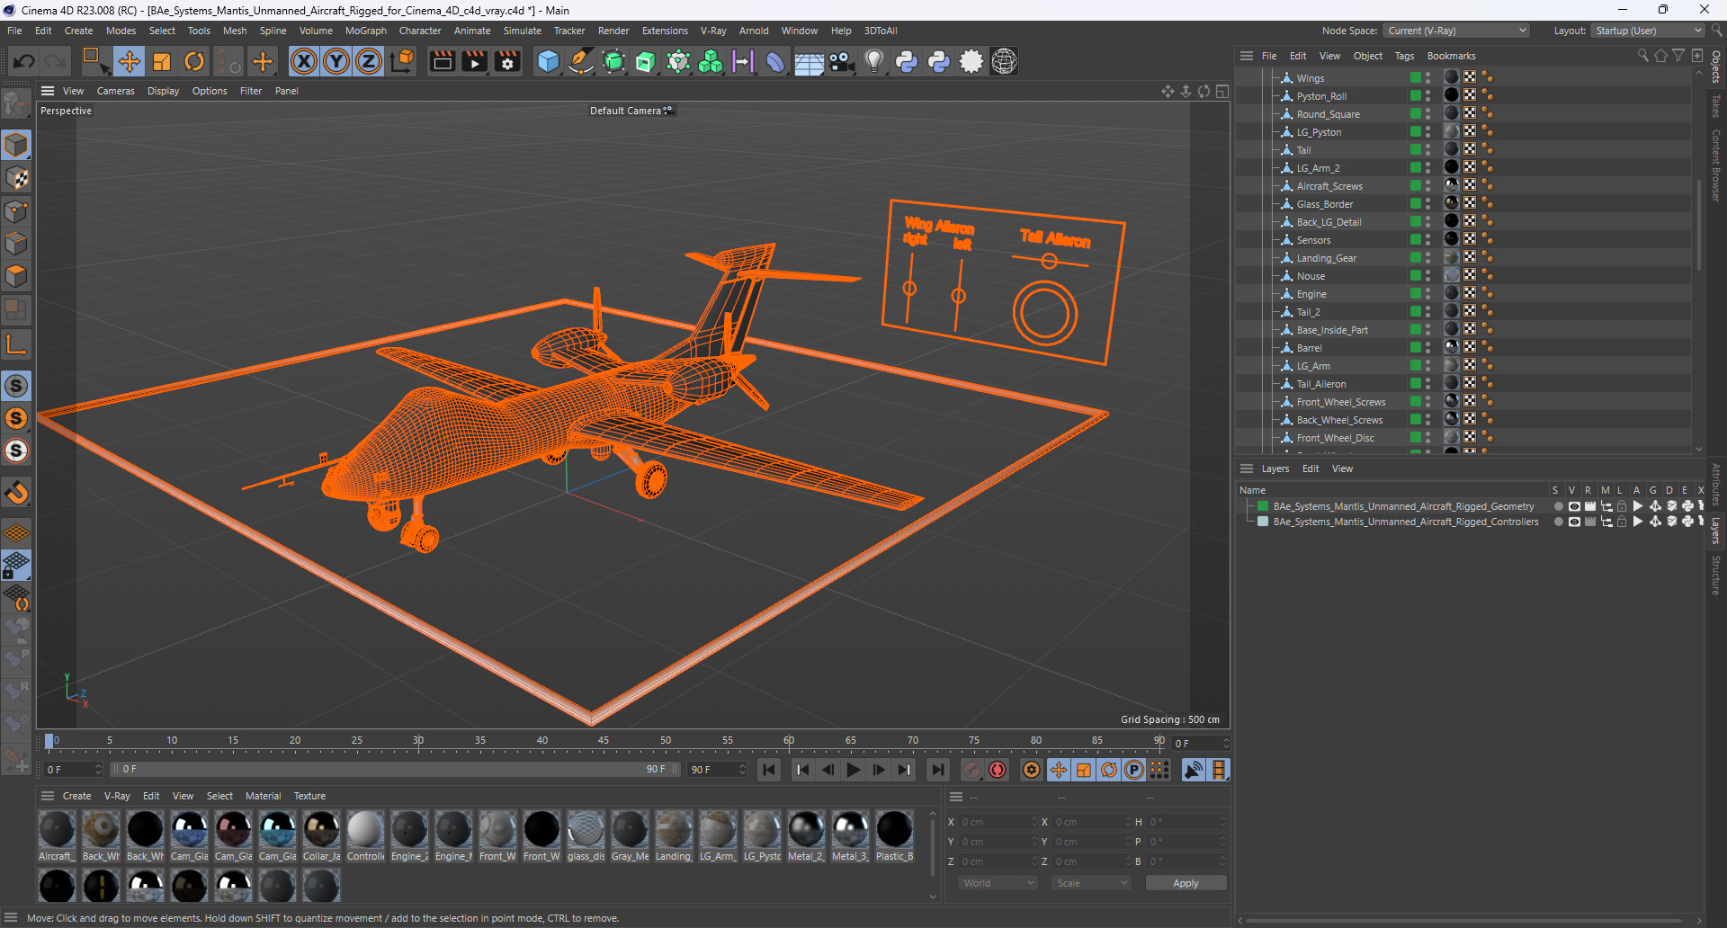This screenshot has height=928, width=1727.
Task: Open the Layout dropdown
Action: pos(1647,31)
